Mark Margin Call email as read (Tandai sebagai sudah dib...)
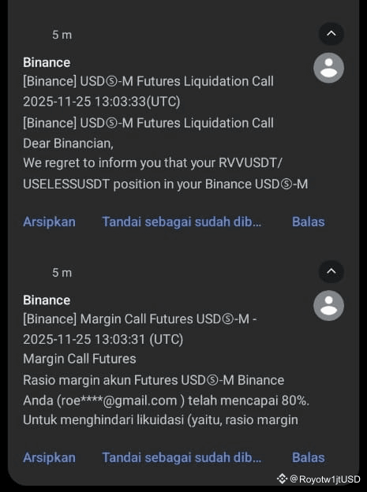 [182, 457]
